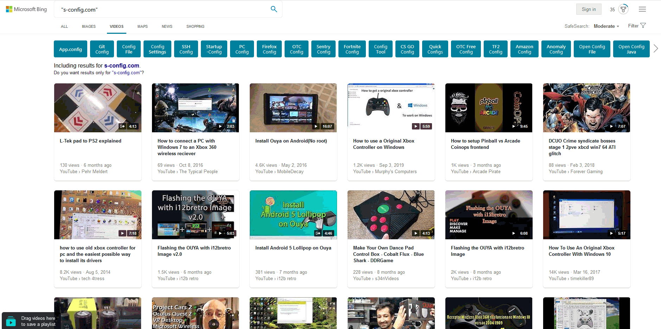Image resolution: width=661 pixels, height=329 pixels.
Task: Click the playlist save icon
Action: click(11, 321)
